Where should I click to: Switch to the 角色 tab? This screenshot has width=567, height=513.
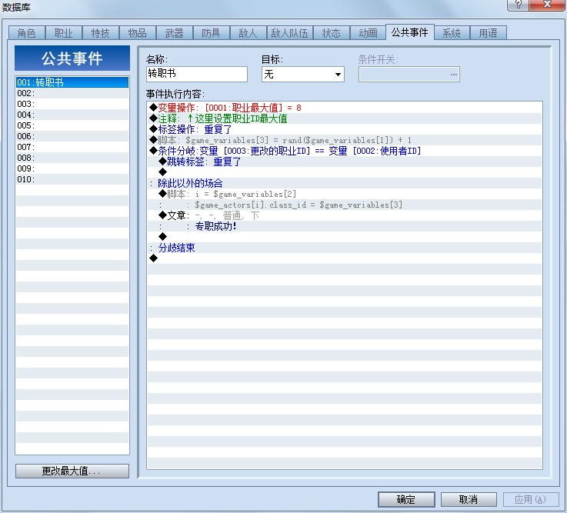point(27,33)
